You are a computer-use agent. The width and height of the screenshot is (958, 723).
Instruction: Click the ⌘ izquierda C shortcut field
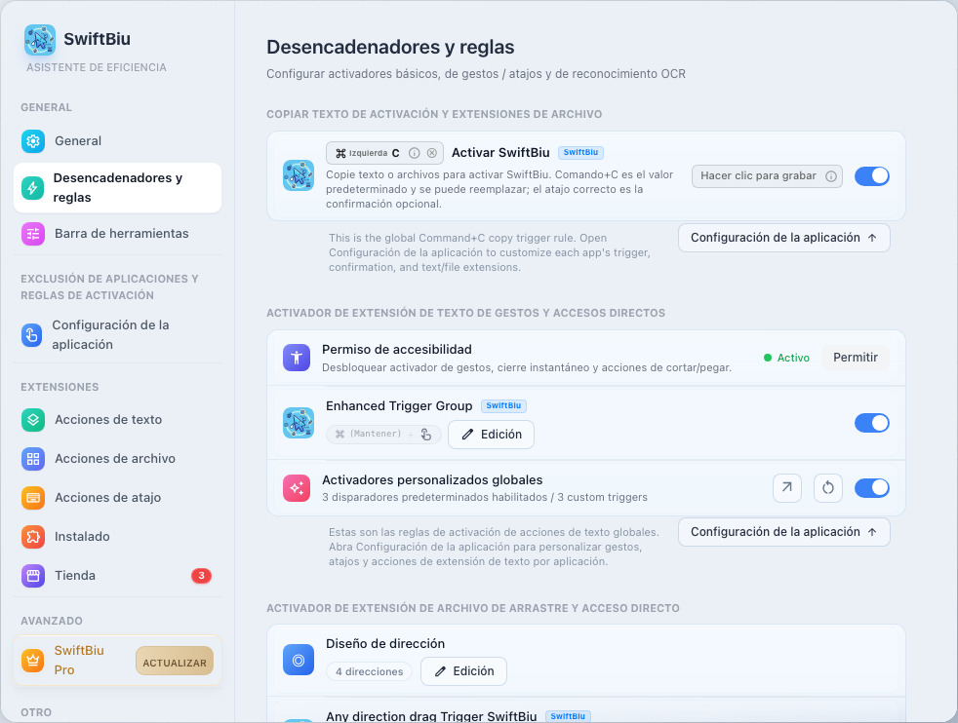point(385,153)
